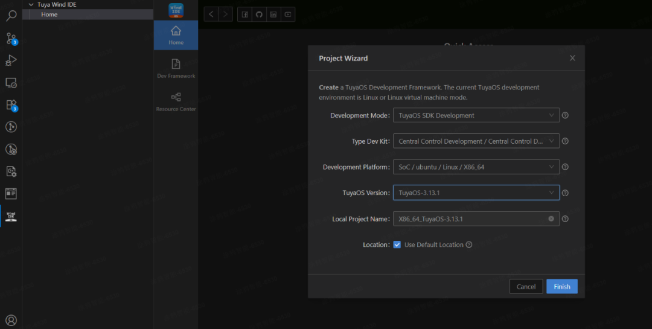Click the Cancel button
The image size is (652, 329).
tap(526, 287)
